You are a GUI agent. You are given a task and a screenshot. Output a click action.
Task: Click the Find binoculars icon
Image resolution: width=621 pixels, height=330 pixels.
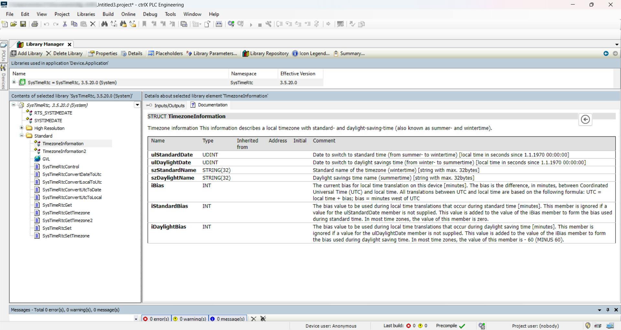pyautogui.click(x=104, y=24)
